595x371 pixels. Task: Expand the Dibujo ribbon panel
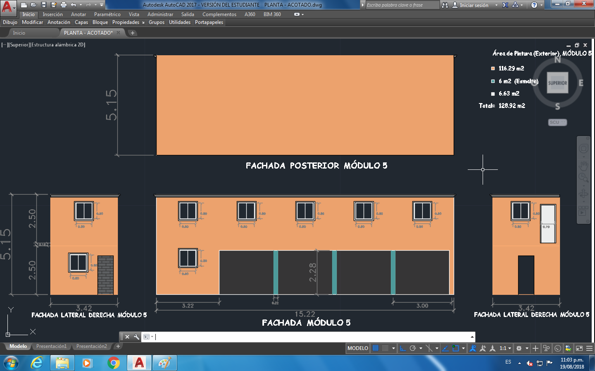(x=10, y=22)
